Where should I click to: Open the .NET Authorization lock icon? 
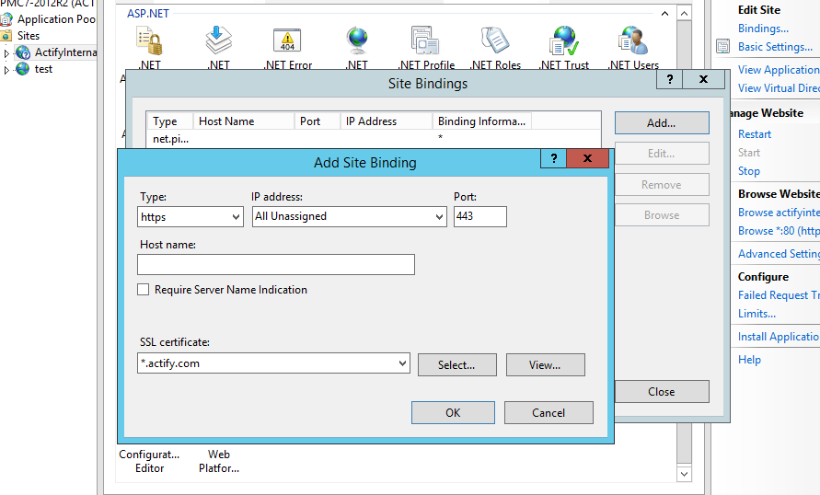click(149, 42)
